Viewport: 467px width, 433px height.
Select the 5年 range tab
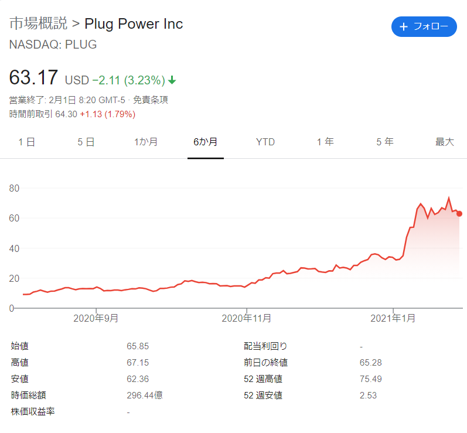coord(385,142)
